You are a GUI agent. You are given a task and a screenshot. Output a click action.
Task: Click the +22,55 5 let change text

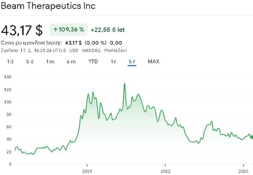point(107,30)
